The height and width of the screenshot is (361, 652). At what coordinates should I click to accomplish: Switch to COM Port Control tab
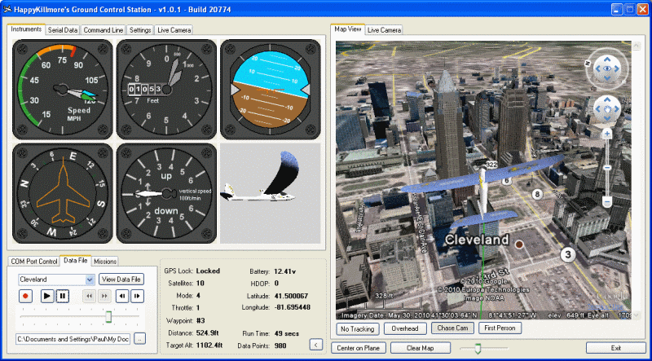[33, 262]
